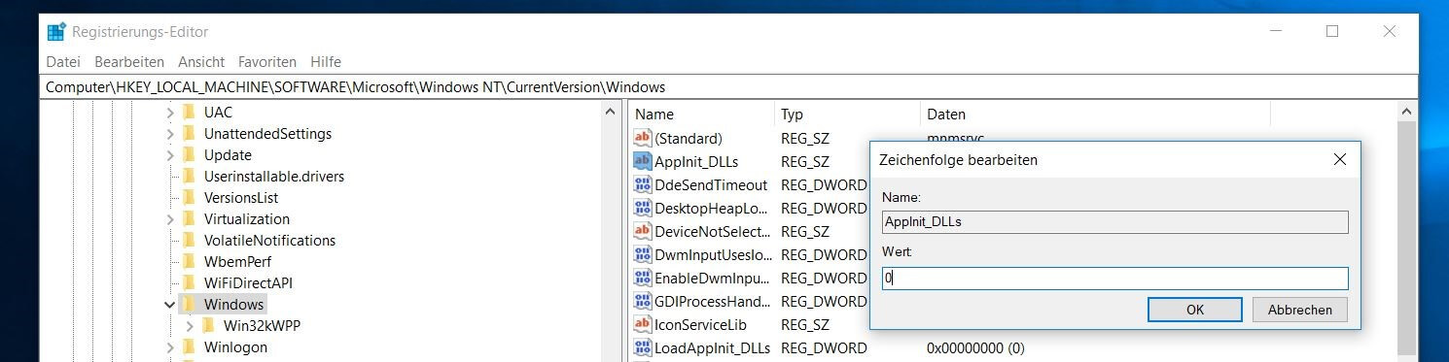Viewport: 1449px width, 362px height.
Task: Click REG_SZ type of DeviceNotSelect... row
Action: (805, 232)
